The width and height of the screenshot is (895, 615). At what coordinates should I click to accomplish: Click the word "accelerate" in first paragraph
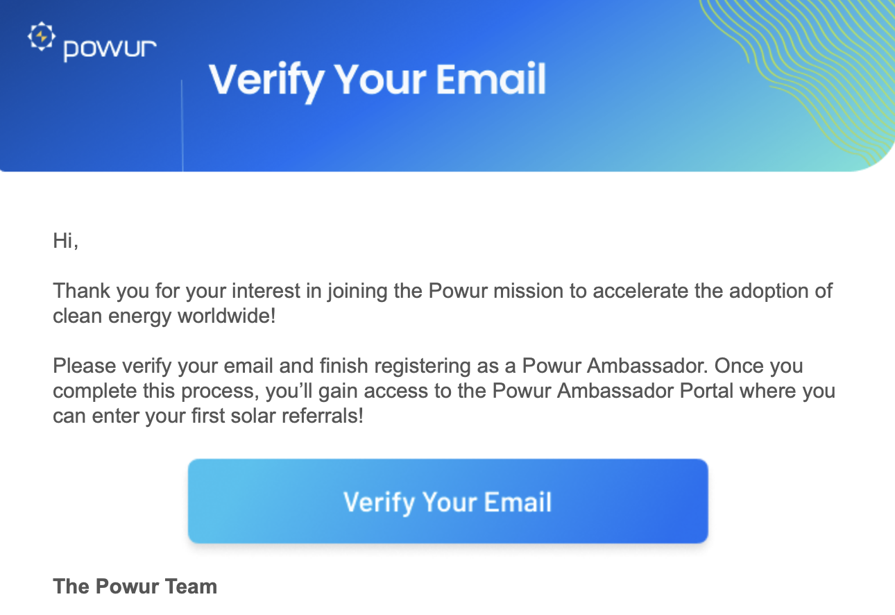click(653, 289)
